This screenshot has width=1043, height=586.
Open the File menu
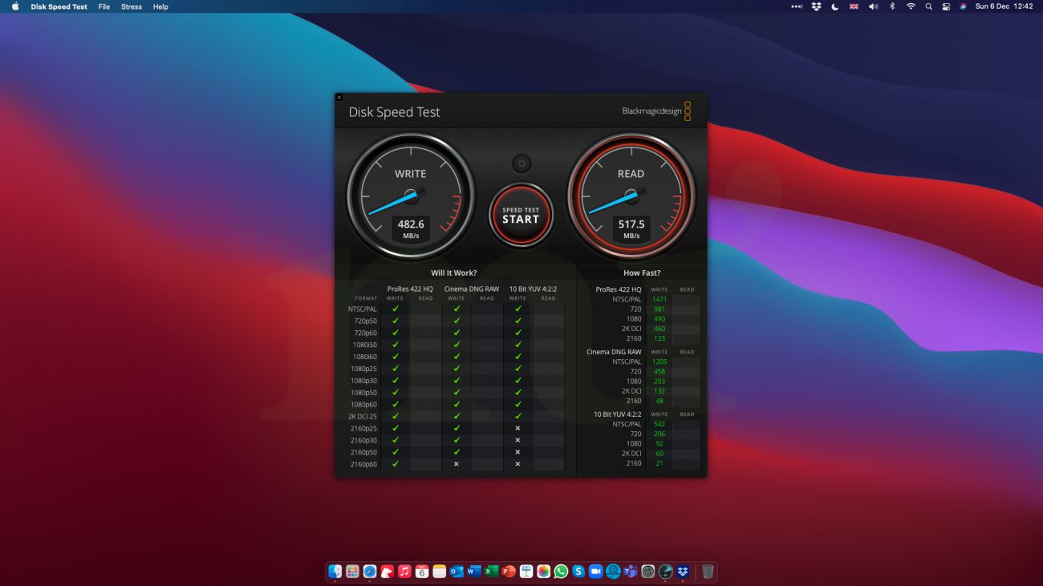pos(104,6)
